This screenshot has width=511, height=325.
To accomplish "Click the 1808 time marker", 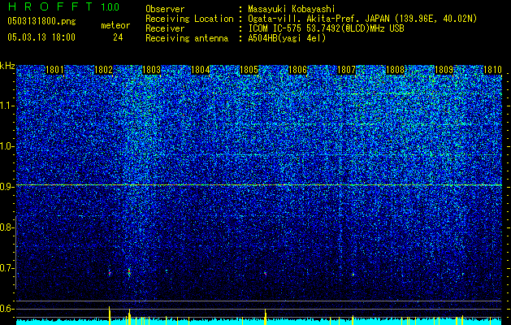I will click(x=395, y=70).
